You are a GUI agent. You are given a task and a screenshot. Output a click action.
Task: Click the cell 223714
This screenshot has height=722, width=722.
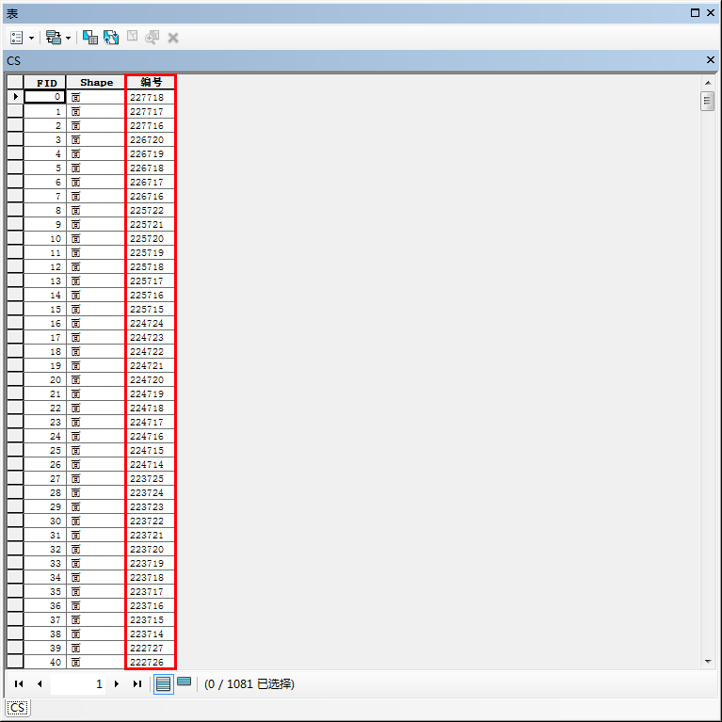[151, 634]
